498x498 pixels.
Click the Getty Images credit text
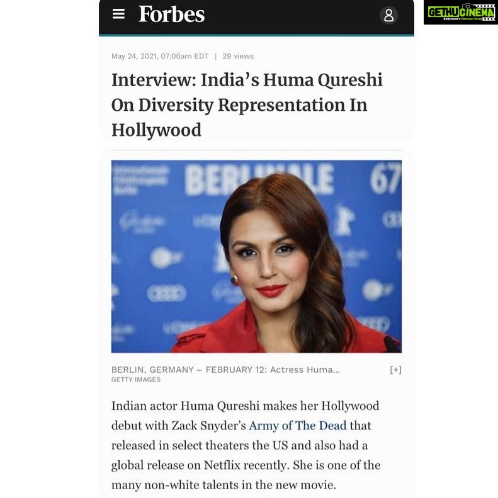(136, 380)
